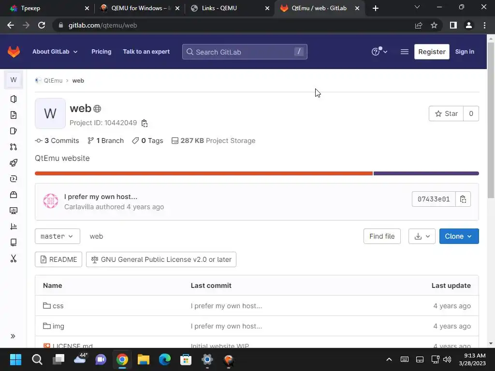This screenshot has height=371, width=495.
Task: Focus the Search GitLab field
Action: (244, 52)
